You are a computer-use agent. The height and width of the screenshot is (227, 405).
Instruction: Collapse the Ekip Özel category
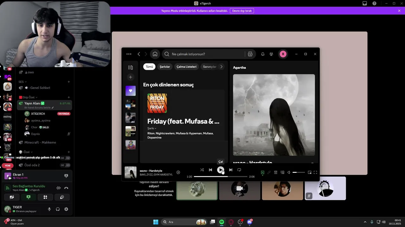pos(28,97)
